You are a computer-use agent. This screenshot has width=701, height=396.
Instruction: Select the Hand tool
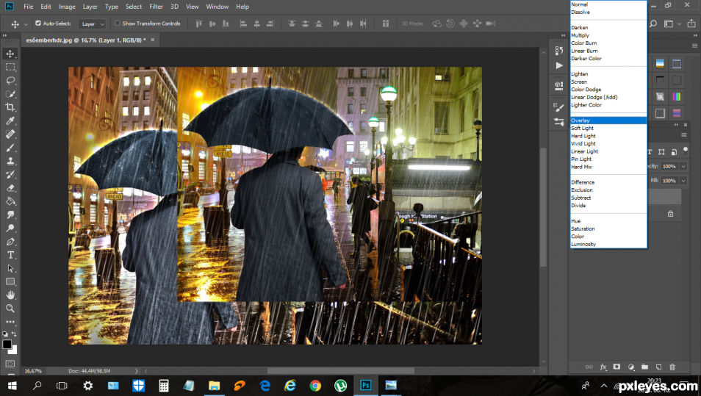[10, 295]
